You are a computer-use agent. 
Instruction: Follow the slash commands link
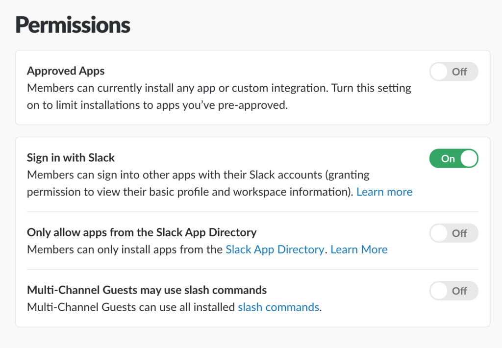(x=278, y=307)
